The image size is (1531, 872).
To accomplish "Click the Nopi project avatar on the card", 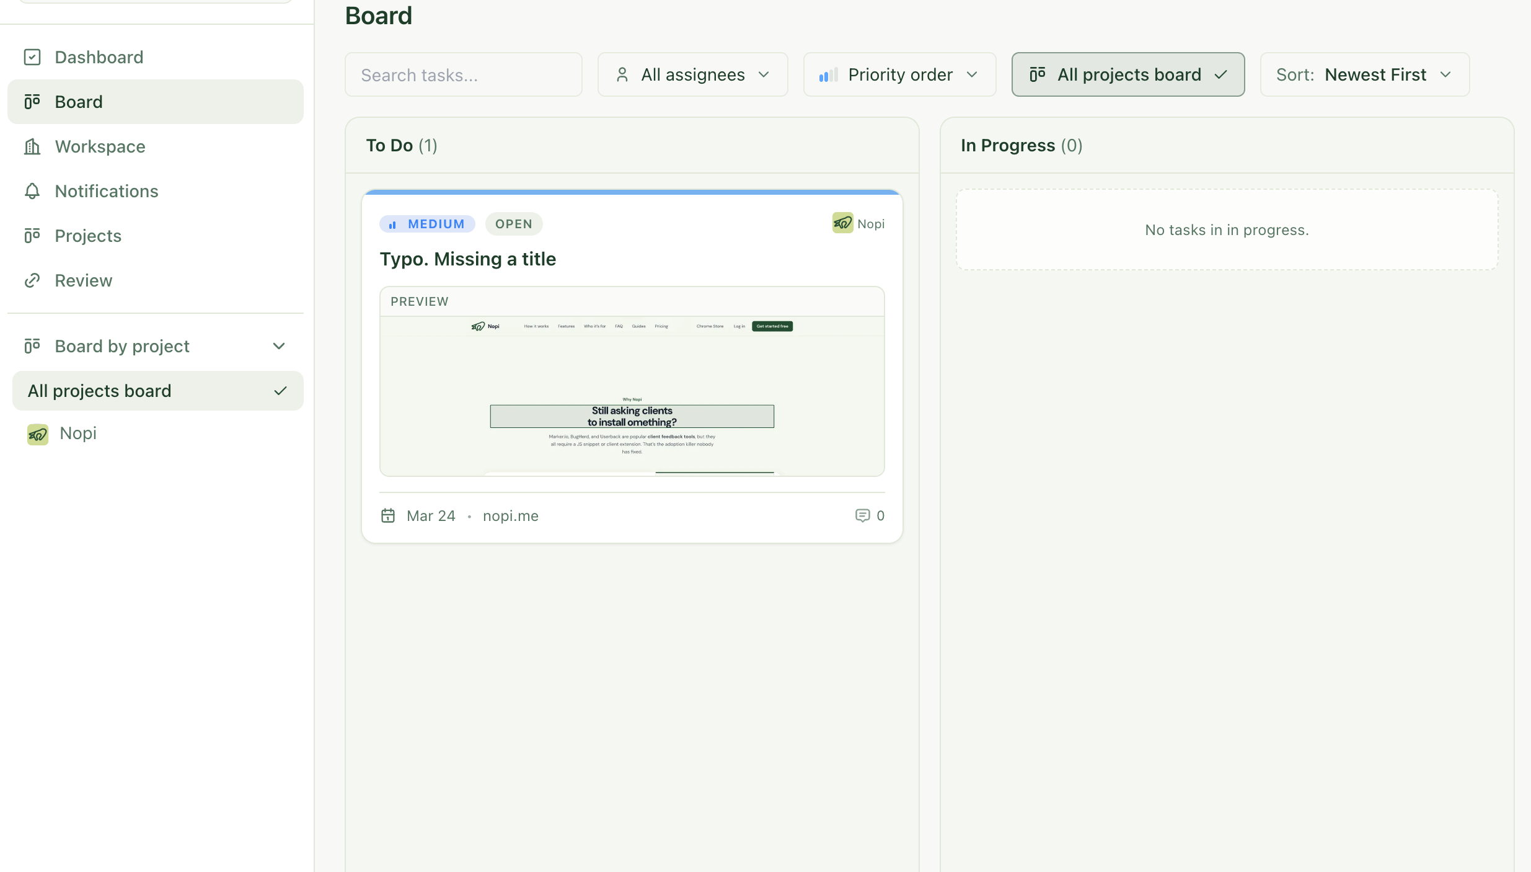I will coord(842,223).
